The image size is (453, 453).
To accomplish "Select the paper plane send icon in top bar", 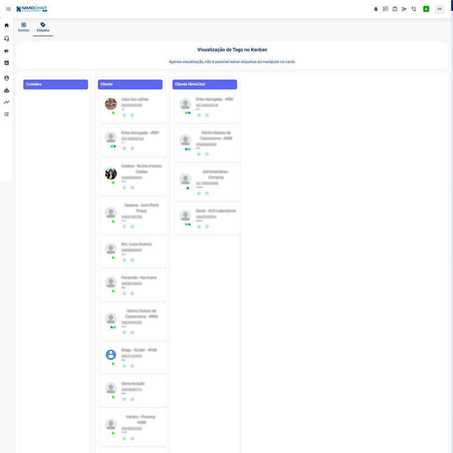I will [x=404, y=9].
